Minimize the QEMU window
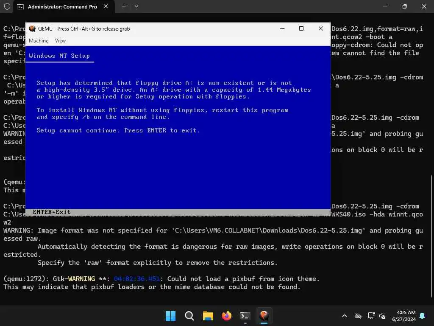The image size is (434, 326). 282,28
